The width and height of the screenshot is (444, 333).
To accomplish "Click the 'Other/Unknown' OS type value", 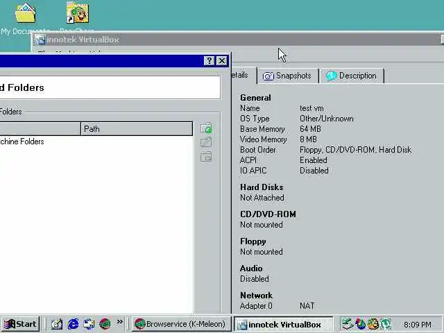I will coord(327,119).
